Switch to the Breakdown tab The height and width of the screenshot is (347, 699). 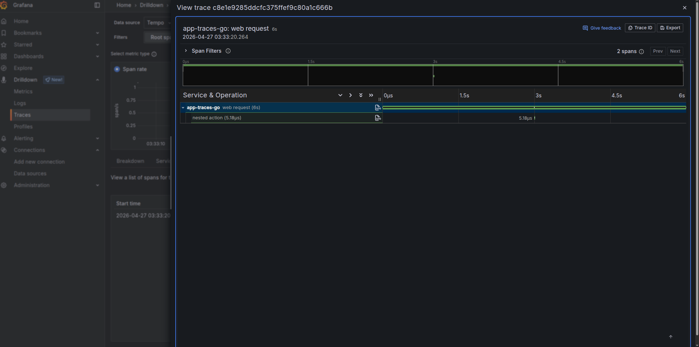(x=130, y=161)
